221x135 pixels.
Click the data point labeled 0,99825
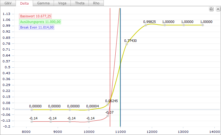tap(146, 25)
